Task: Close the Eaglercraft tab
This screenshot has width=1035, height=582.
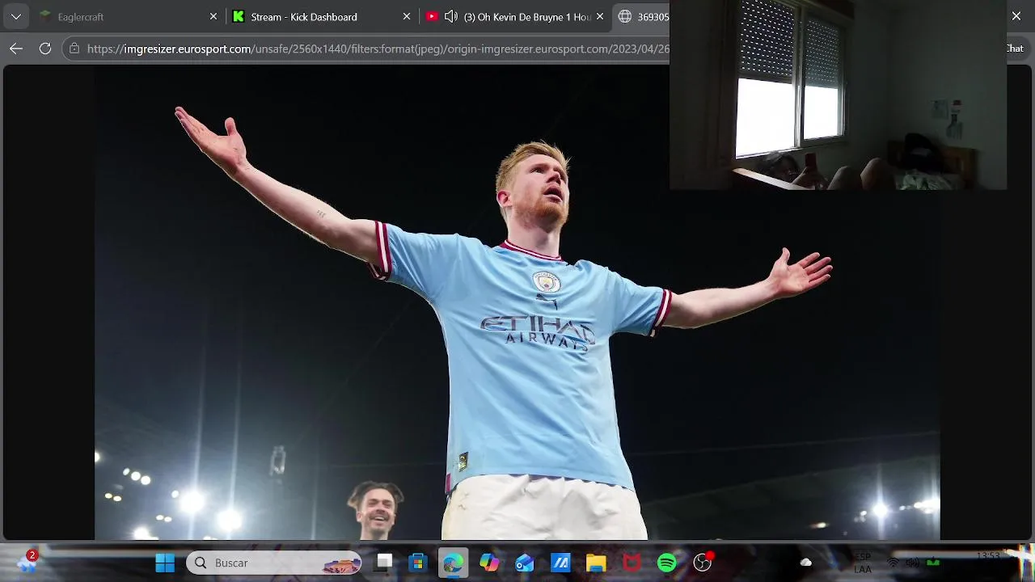Action: 213,16
